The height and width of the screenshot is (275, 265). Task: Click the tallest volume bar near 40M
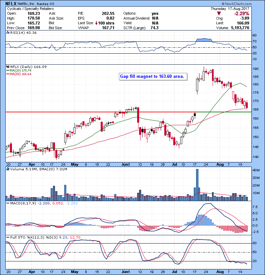click(x=197, y=185)
